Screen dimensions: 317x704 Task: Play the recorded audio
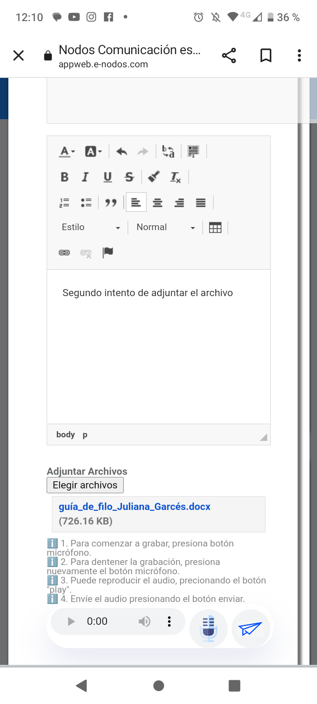click(x=71, y=621)
